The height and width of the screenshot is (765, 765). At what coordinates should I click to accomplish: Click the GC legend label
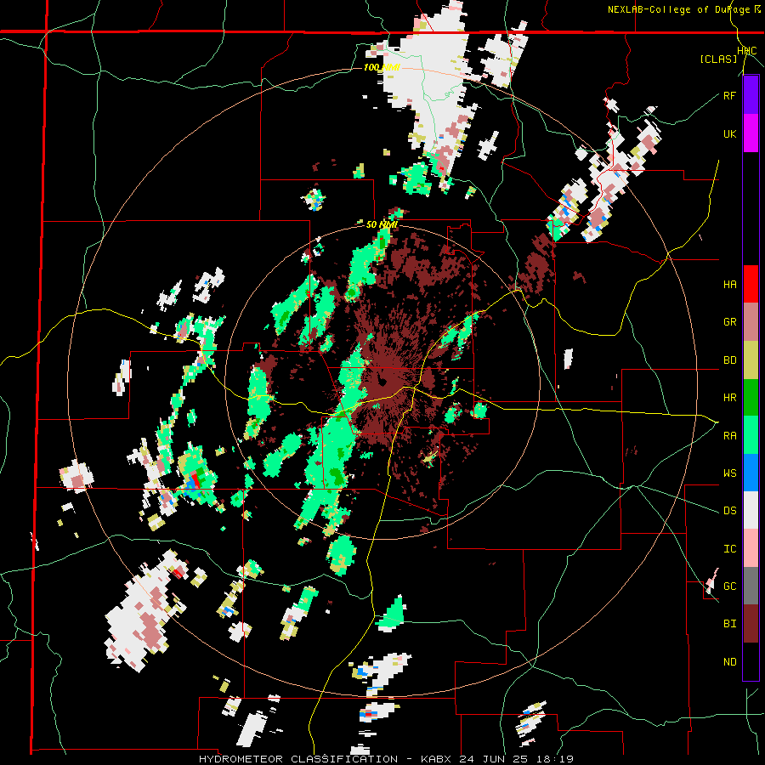(x=729, y=586)
